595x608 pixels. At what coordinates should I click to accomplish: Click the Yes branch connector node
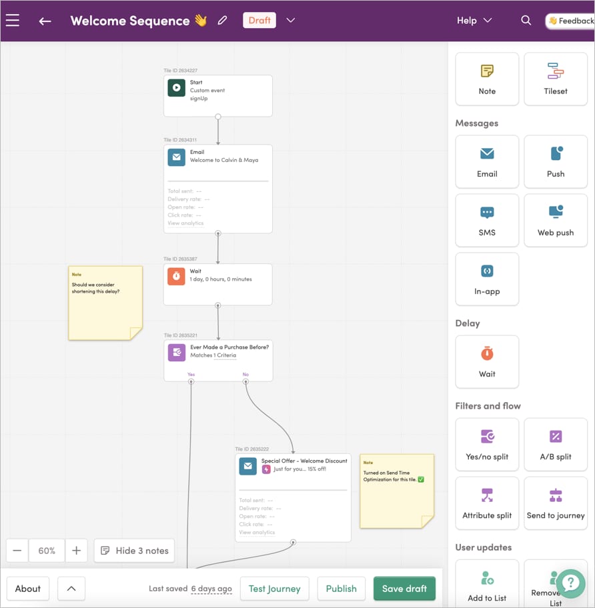point(191,382)
